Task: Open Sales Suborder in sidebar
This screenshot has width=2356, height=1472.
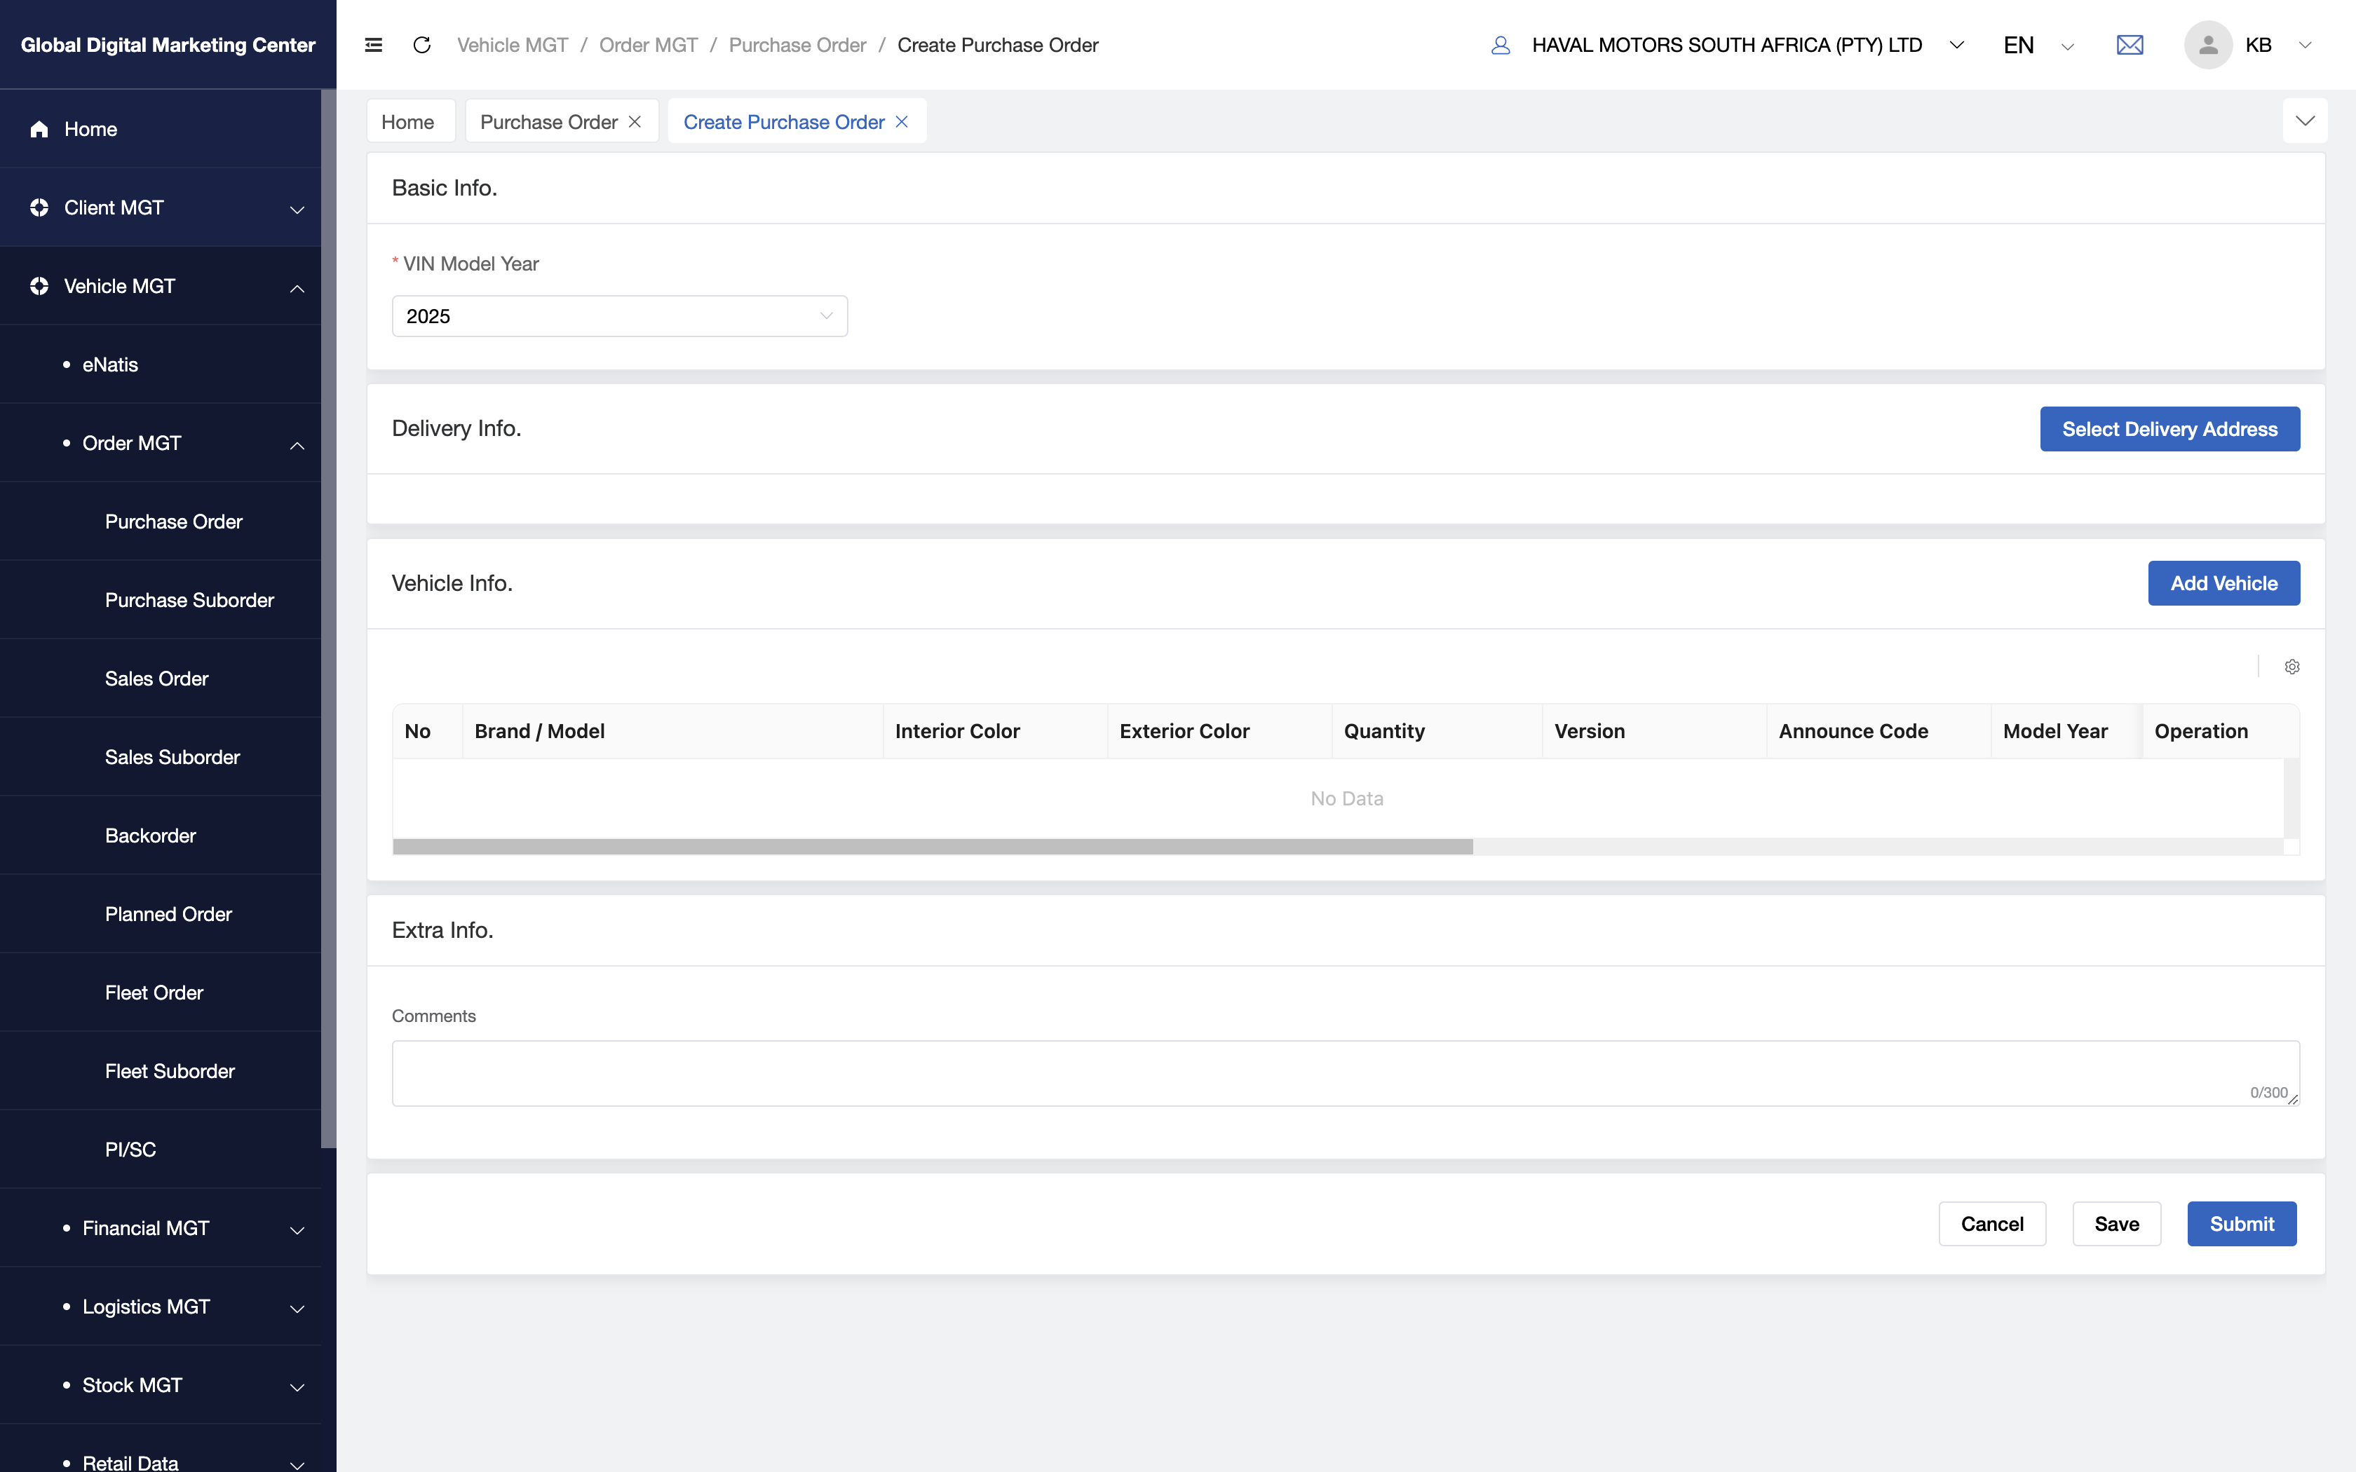Action: tap(161, 758)
